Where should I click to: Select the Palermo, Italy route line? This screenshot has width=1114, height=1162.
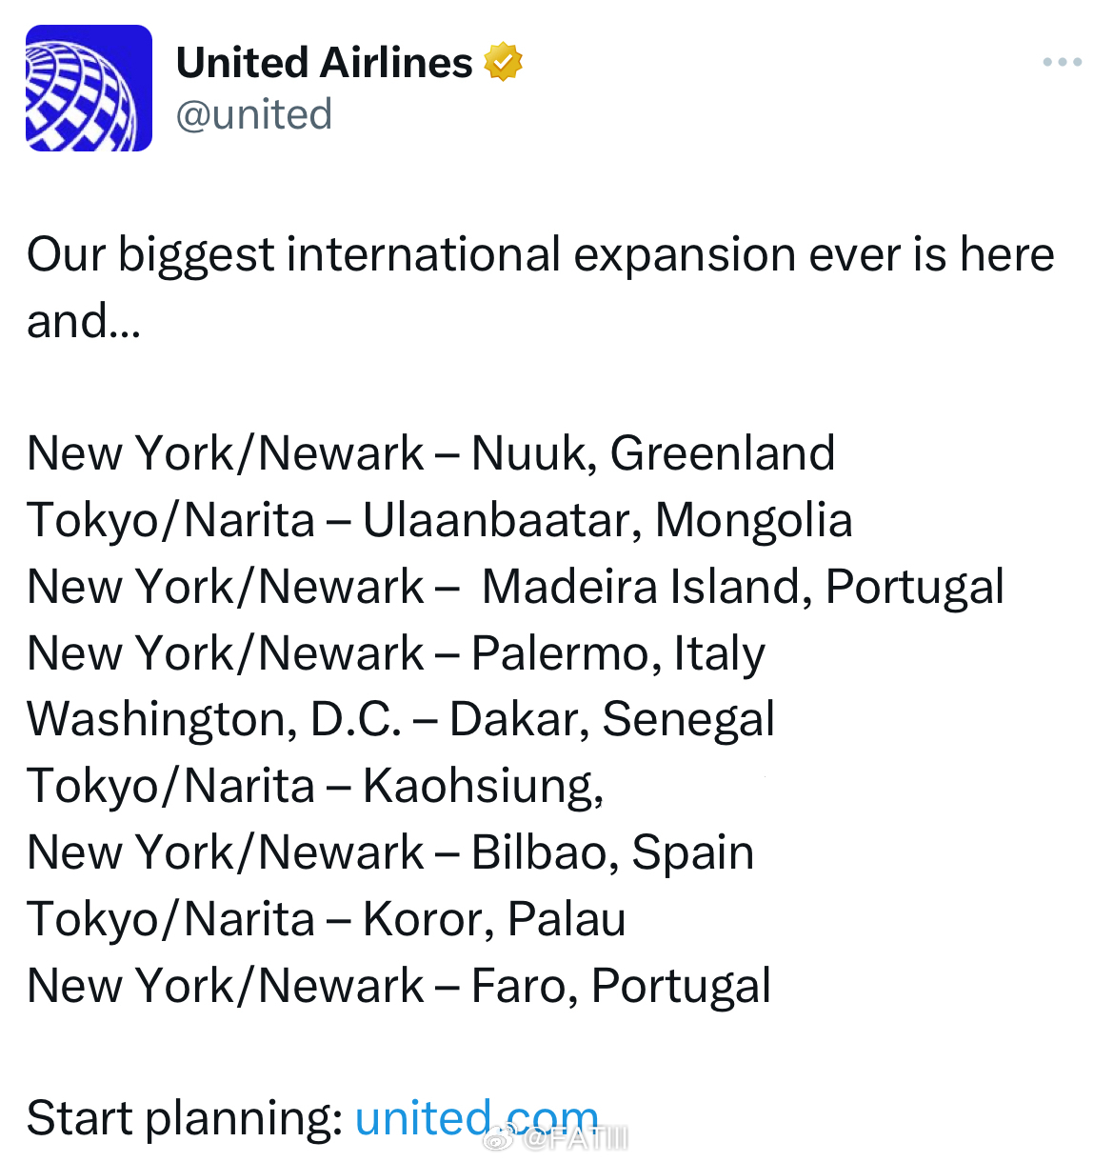point(395,653)
